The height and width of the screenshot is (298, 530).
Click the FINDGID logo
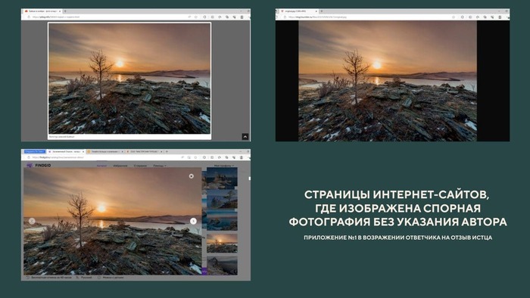coord(39,166)
